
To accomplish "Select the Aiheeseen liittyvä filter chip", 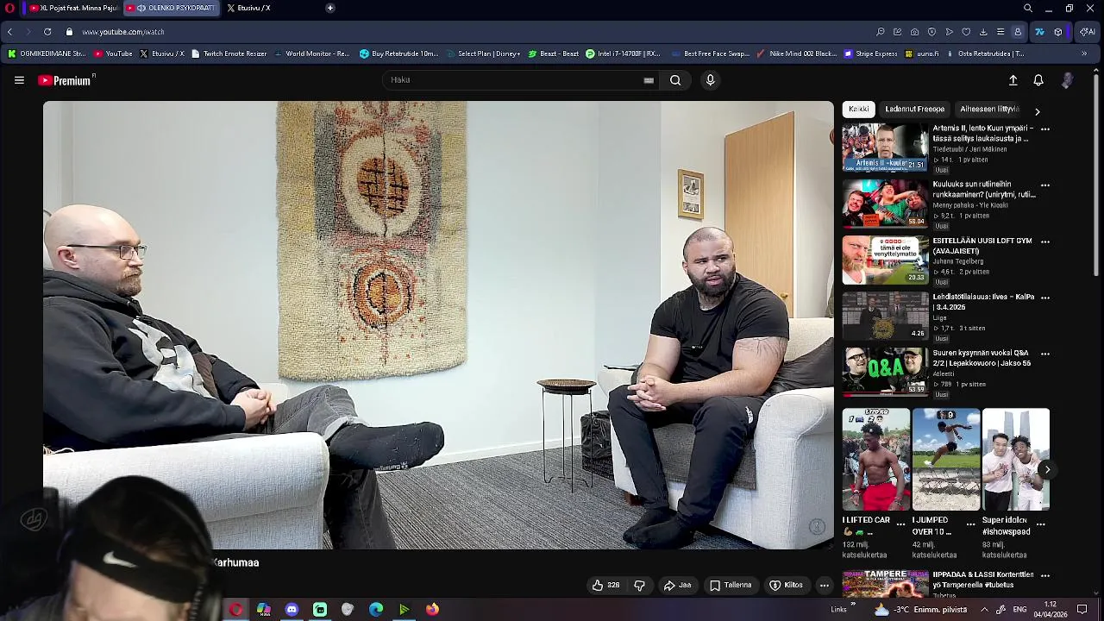I will tap(989, 110).
